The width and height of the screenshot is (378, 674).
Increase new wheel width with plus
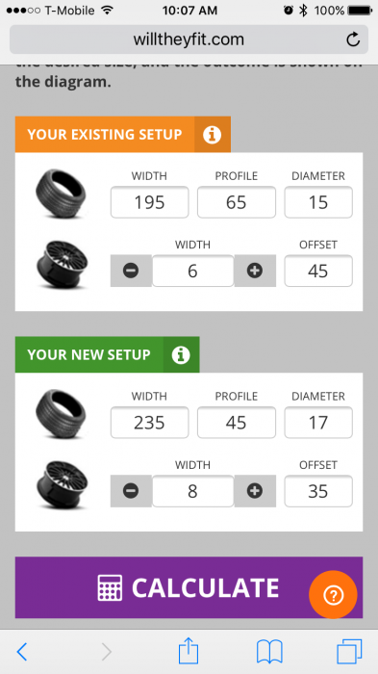click(x=255, y=491)
